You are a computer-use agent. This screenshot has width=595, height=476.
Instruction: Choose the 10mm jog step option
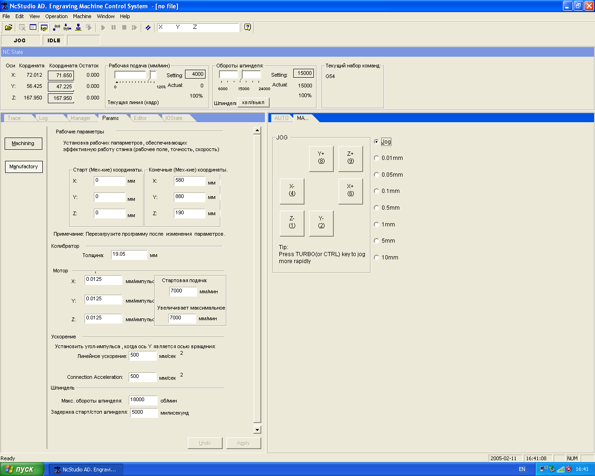pyautogui.click(x=377, y=258)
